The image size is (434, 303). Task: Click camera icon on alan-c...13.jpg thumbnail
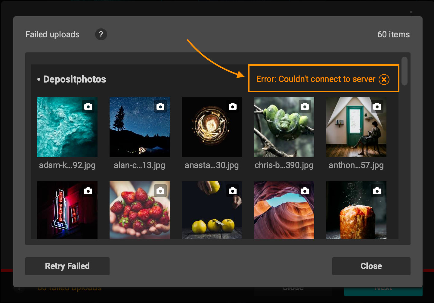tap(160, 106)
